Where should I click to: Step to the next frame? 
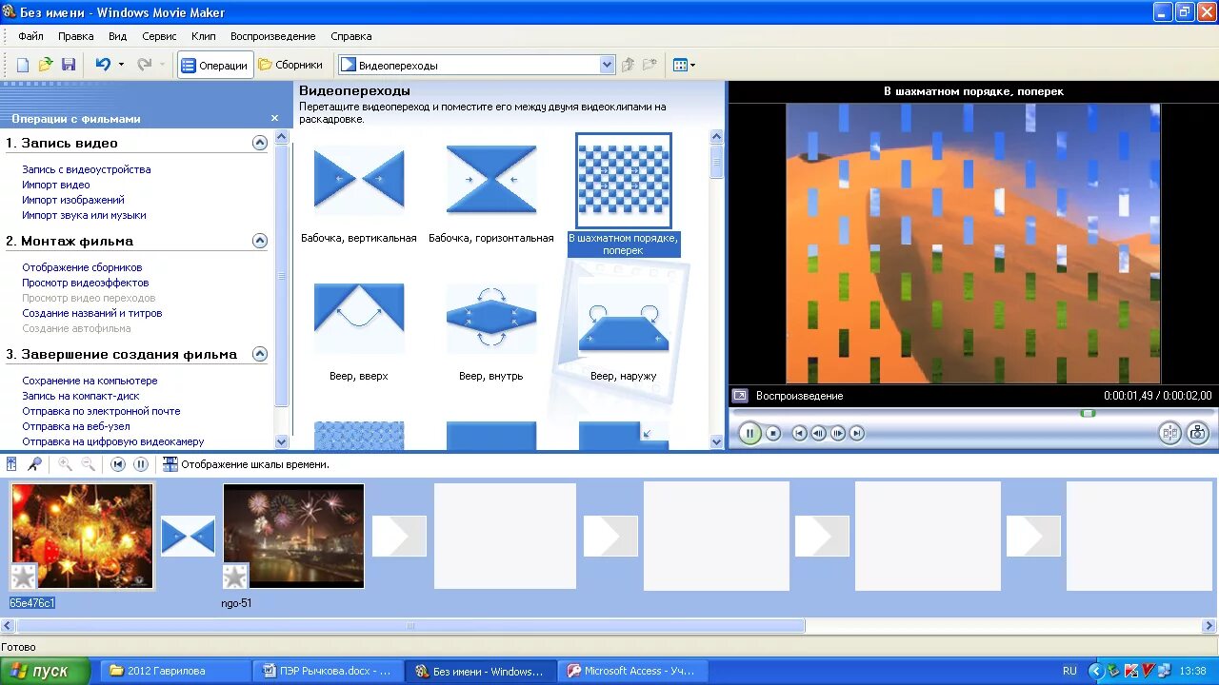(838, 433)
